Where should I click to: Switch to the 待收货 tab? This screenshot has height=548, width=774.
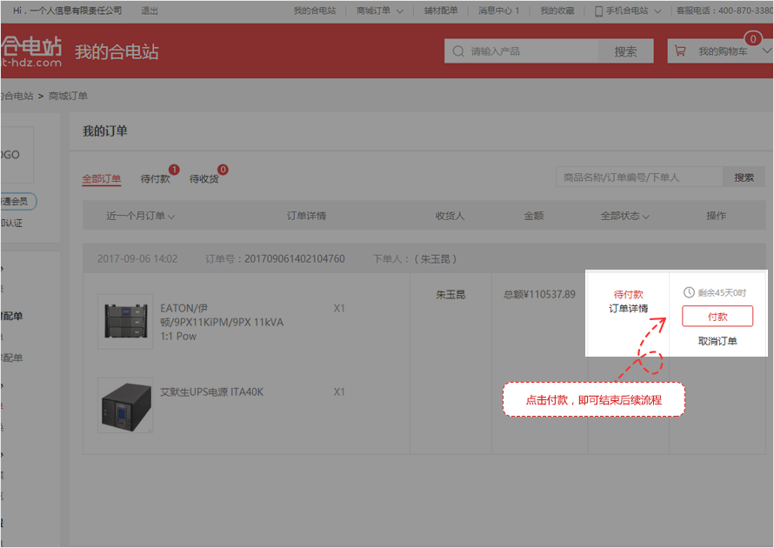click(204, 178)
